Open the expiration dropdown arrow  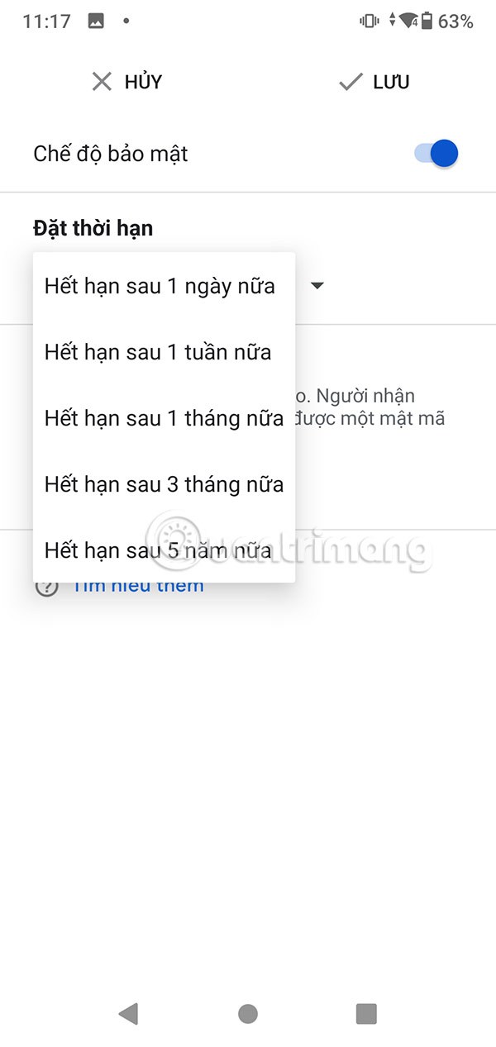pos(317,285)
